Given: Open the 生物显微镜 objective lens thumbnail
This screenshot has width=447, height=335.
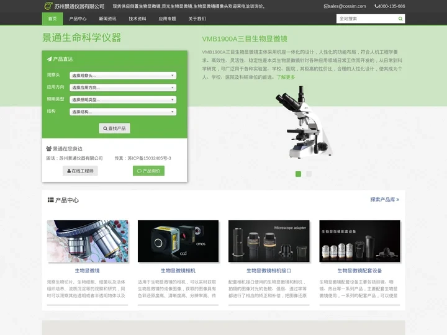Looking at the screenshot, I should (x=88, y=241).
